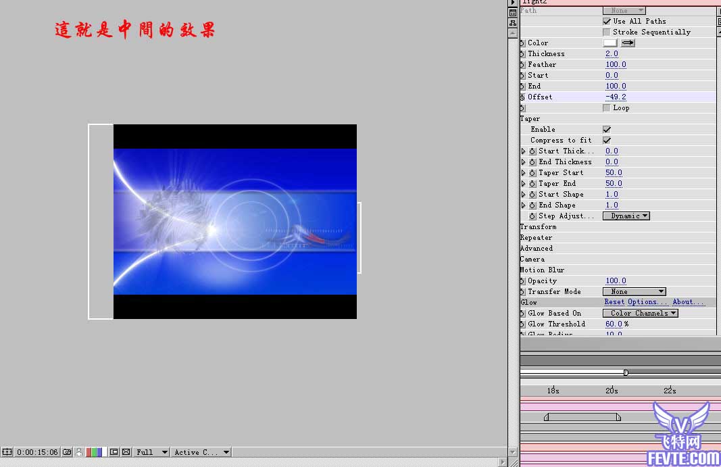
Task: Enable Stroke Sequentially checkbox
Action: [607, 32]
